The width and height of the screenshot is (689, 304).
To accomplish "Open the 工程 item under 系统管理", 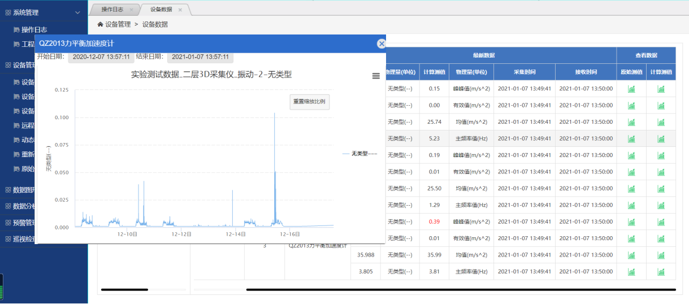I will [24, 44].
